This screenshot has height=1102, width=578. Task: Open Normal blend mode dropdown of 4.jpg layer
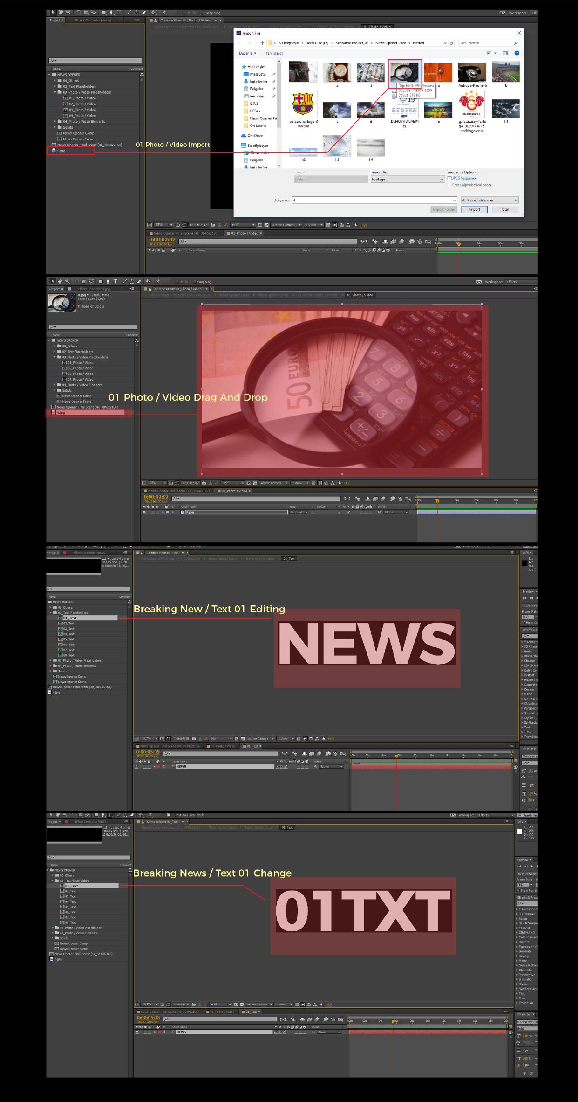[299, 512]
